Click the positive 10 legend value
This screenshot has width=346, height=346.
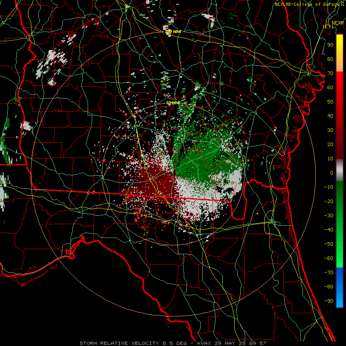coord(330,159)
